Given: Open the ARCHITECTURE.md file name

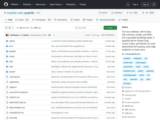Looking at the screenshot, I should [x=18, y=102].
